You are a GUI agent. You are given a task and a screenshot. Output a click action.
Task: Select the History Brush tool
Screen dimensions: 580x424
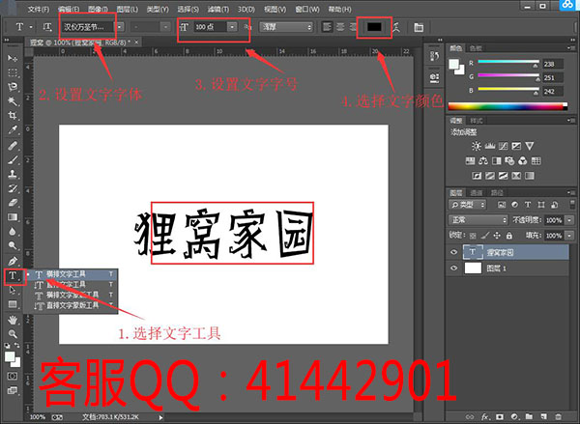tap(13, 188)
